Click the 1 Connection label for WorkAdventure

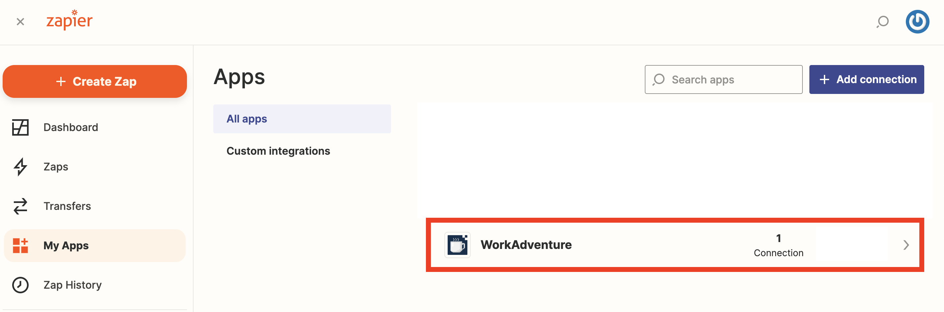pos(778,245)
